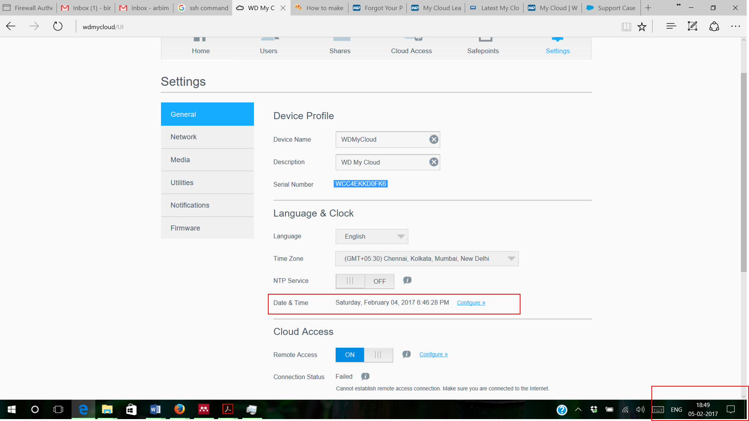This screenshot has width=749, height=421.
Task: Expand the Time Zone dropdown
Action: coord(426,259)
